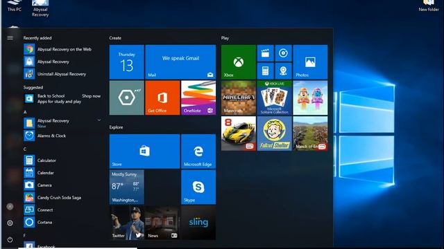Open the Xbox tile
Viewport: 444px width, 249px height.
click(239, 62)
